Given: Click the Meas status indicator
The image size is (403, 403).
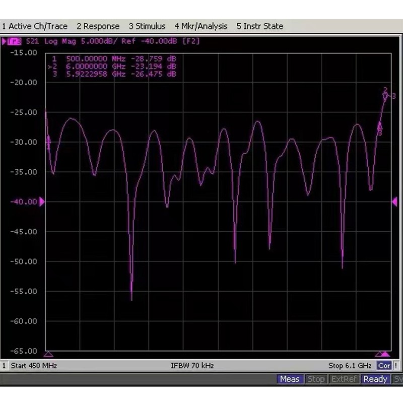Looking at the screenshot, I should coord(291,379).
